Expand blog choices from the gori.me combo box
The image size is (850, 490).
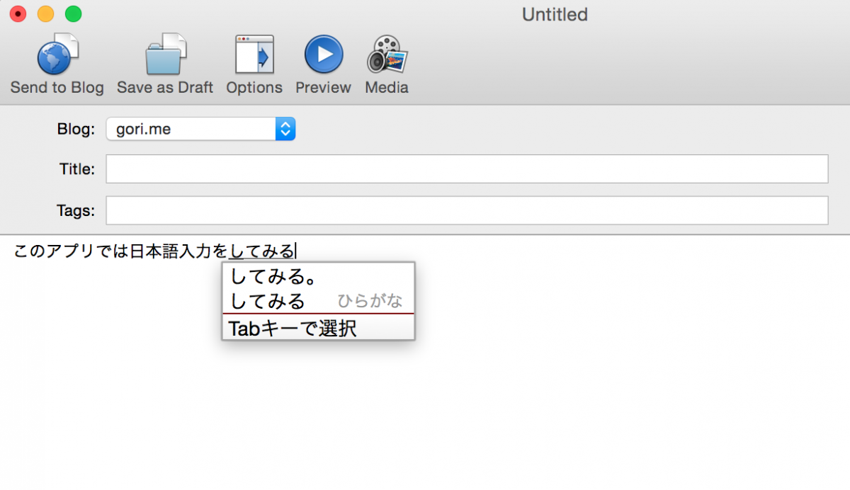point(200,128)
